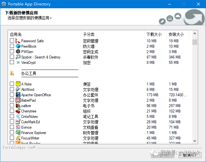
Task: Click the 财务管理 subcategory text
Action: [x=90, y=133]
